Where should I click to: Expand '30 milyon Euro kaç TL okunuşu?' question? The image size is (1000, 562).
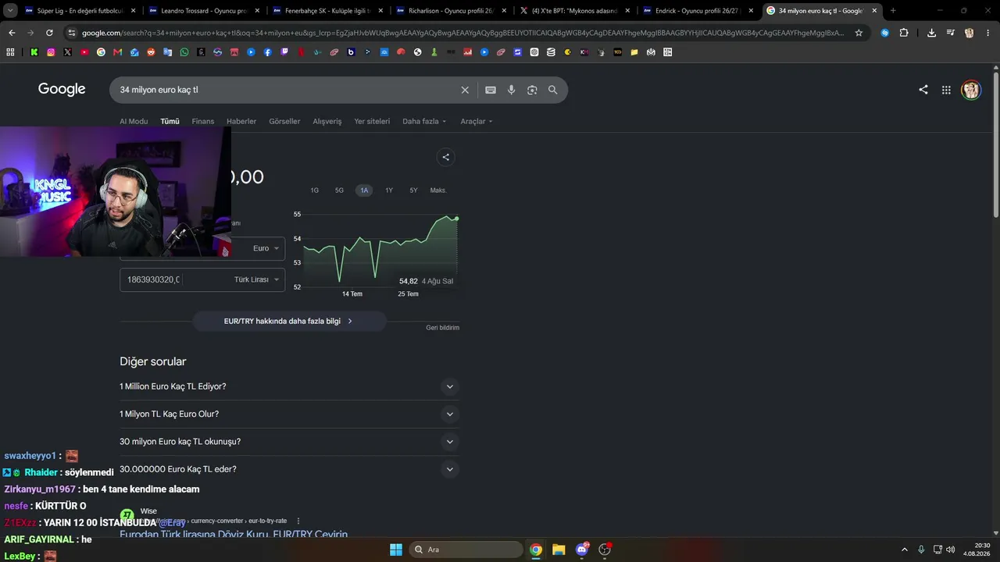289,442
